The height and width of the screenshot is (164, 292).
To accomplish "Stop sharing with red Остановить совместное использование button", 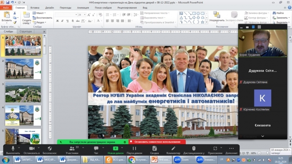I will coord(157,142).
